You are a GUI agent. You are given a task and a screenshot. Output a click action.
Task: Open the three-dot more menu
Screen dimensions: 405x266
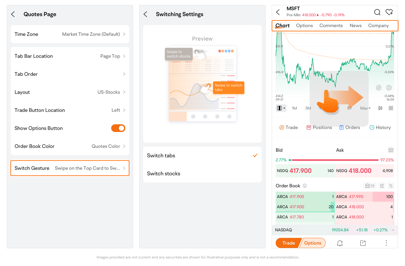tap(386, 243)
